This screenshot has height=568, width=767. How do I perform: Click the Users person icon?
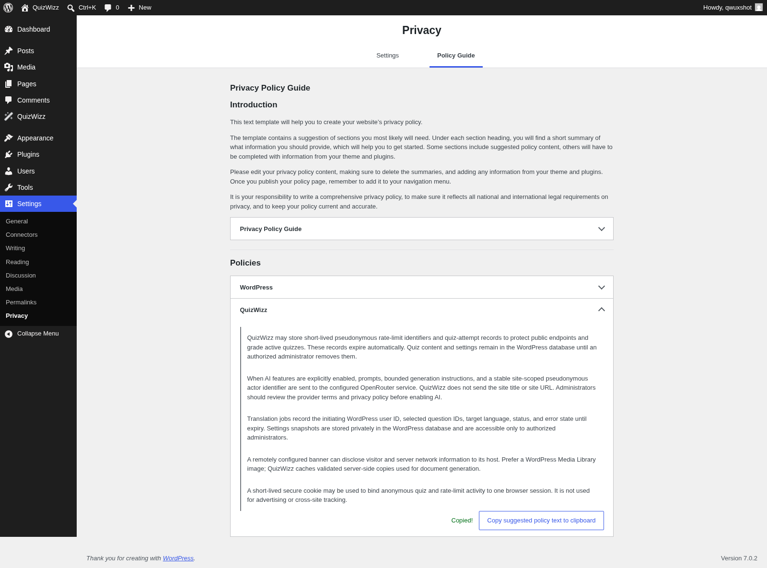(x=9, y=171)
